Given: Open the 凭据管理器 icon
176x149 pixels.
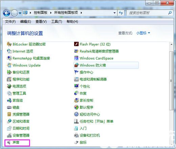Looking at the screenshot, I should pos(9,114).
